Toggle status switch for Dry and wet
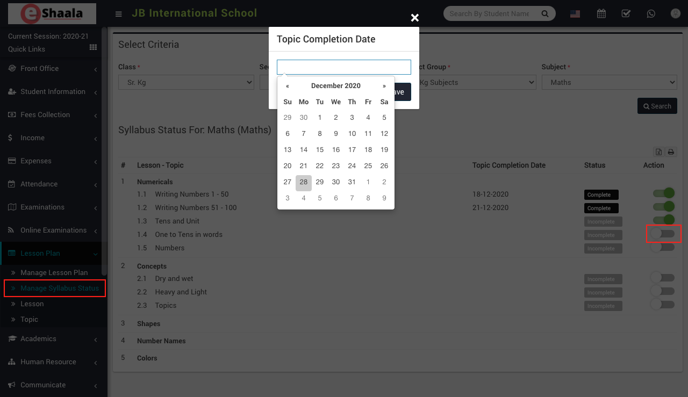Viewport: 688px width, 397px height. pos(662,278)
